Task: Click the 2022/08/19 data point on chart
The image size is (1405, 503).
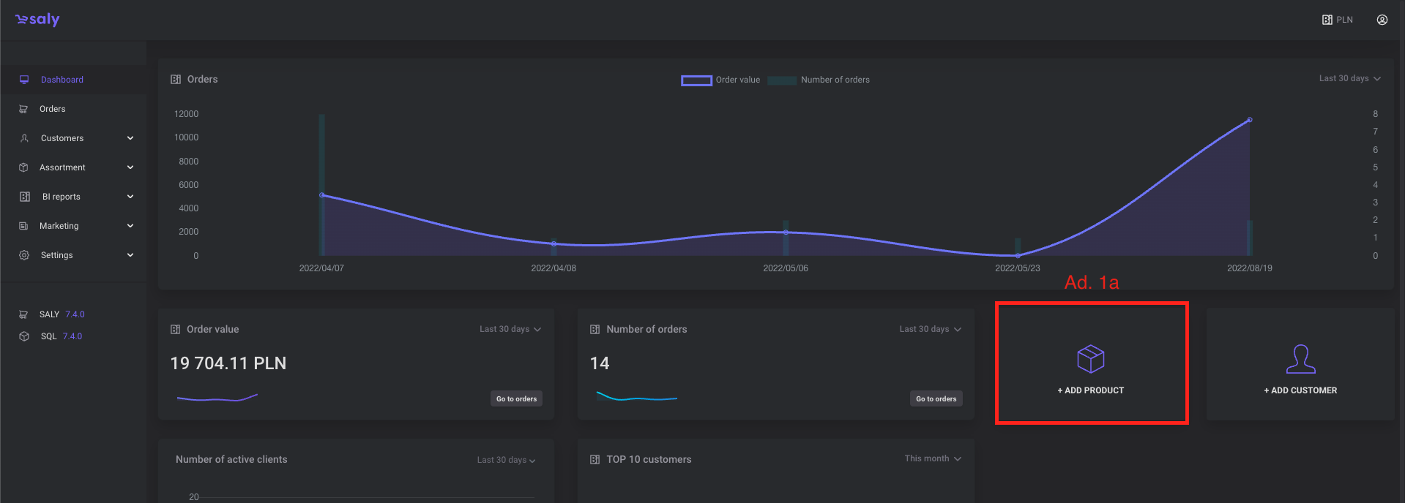Action: point(1250,119)
